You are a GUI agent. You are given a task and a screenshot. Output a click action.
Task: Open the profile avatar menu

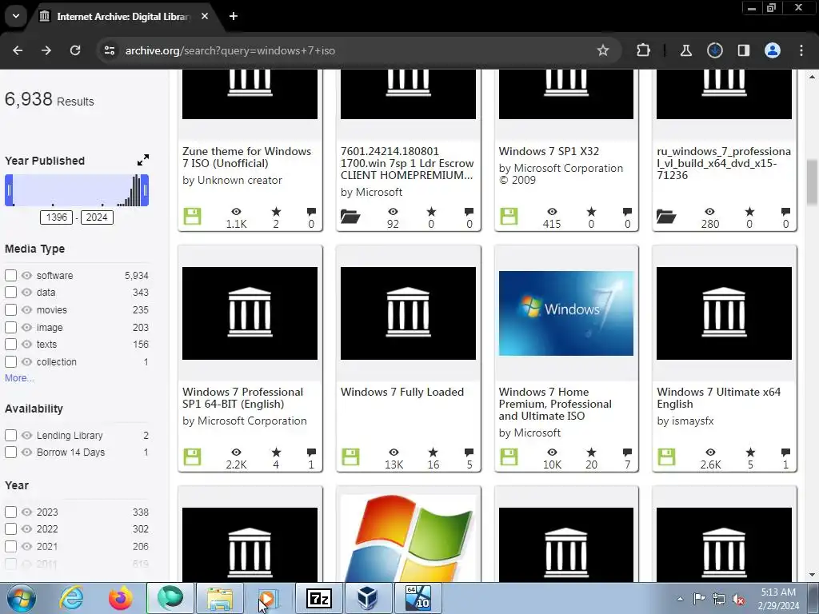[772, 50]
